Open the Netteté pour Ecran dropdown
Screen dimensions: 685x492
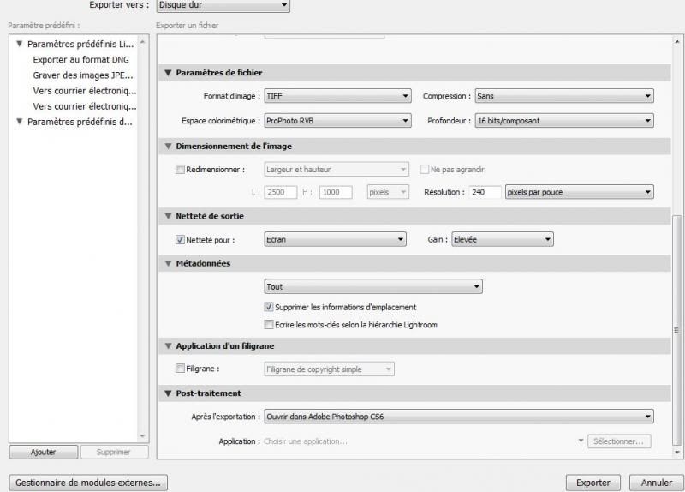335,239
